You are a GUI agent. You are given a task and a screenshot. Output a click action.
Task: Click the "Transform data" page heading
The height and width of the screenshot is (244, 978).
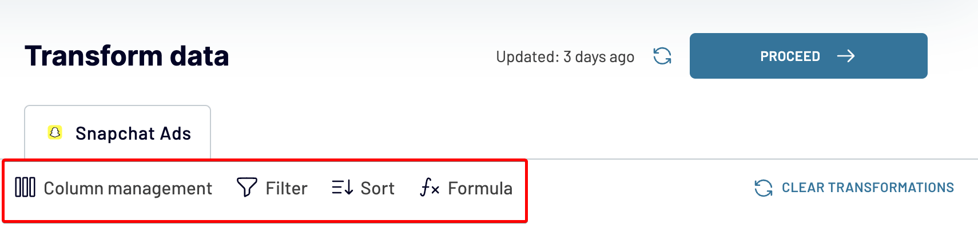[x=126, y=56]
